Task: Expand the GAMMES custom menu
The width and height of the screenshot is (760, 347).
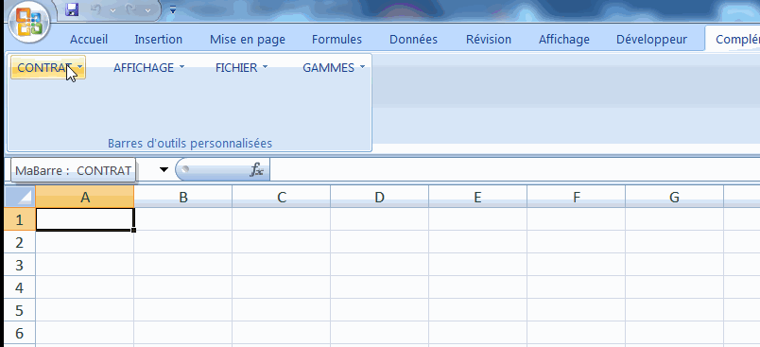Action: [x=334, y=67]
